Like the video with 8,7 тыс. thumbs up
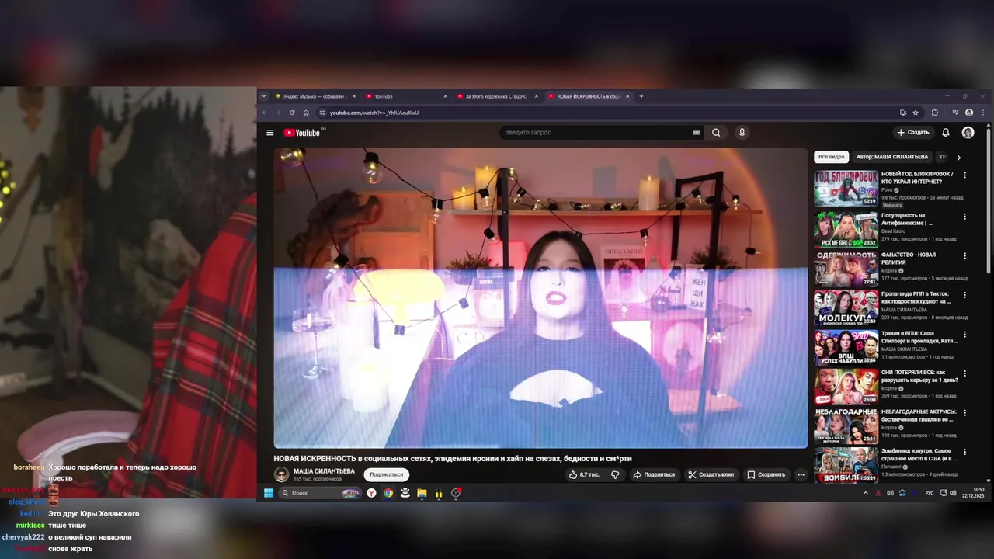 click(585, 474)
